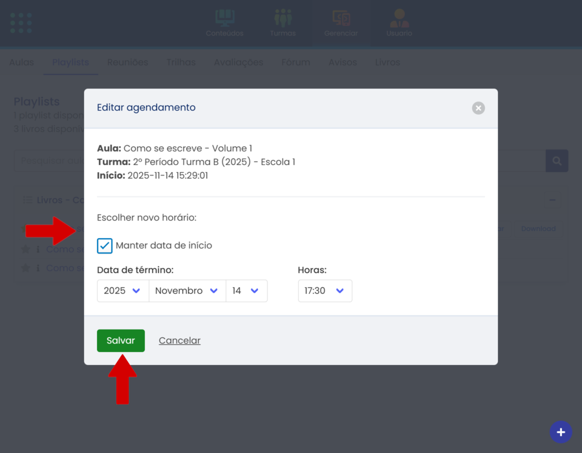Uncheck Manter data de início checkbox
The height and width of the screenshot is (453, 582).
click(x=105, y=246)
